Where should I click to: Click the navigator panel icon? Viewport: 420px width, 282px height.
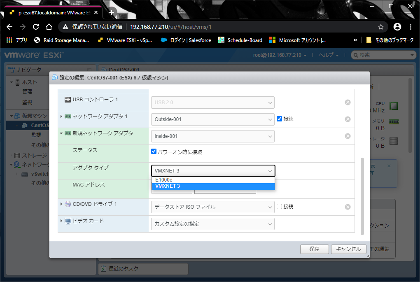click(x=12, y=70)
